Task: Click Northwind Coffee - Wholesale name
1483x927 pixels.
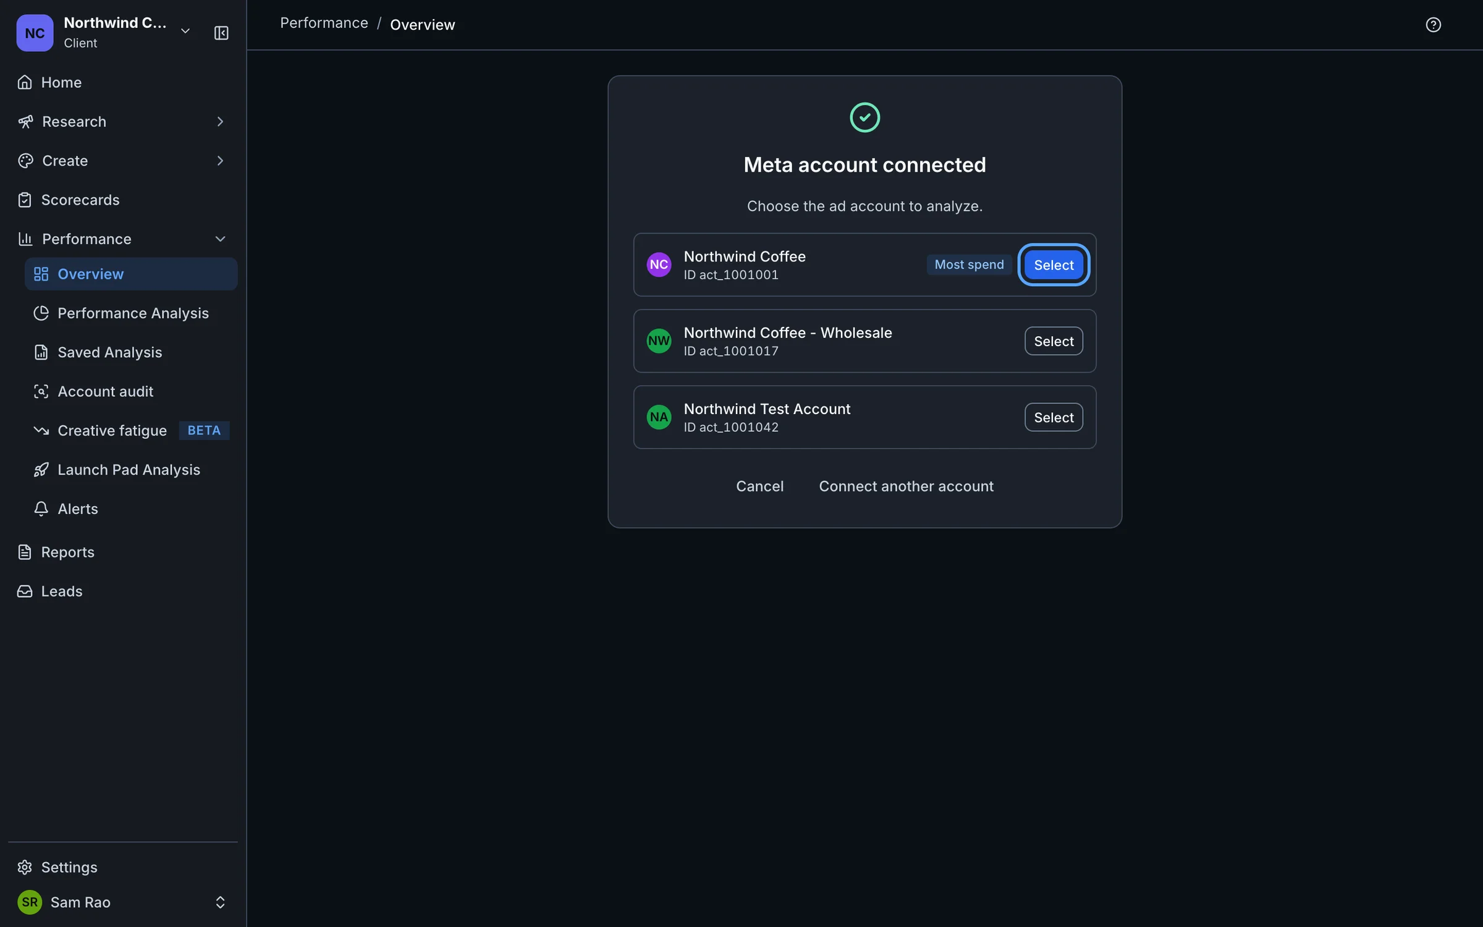Action: pos(788,332)
